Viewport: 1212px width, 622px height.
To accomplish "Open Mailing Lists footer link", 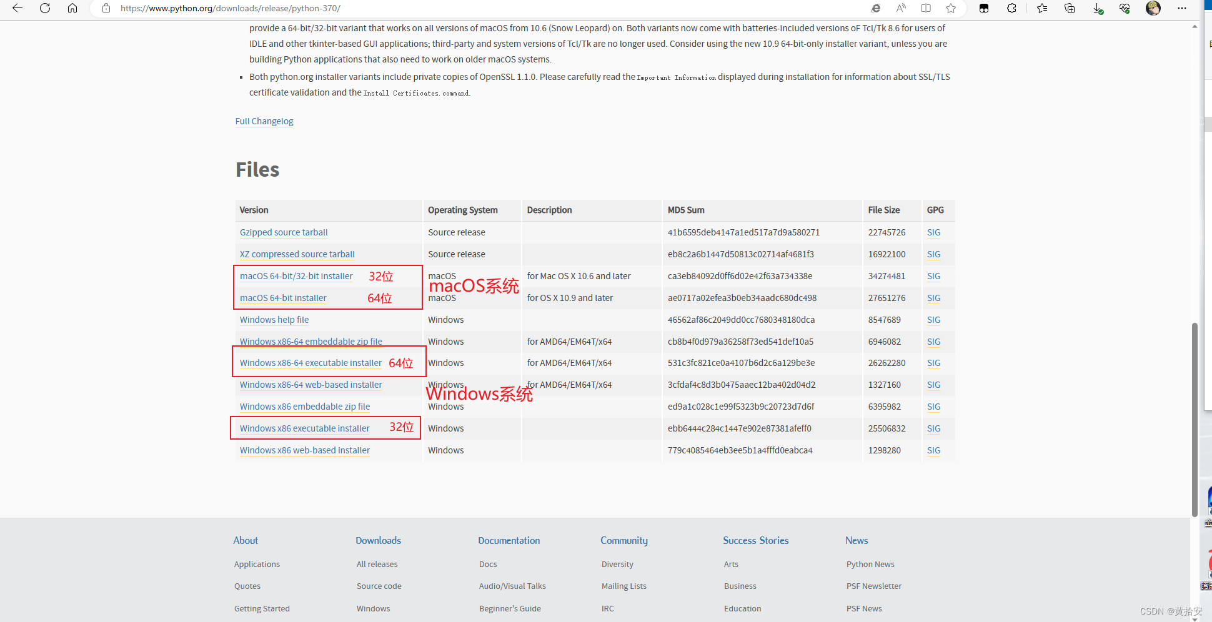I will (x=624, y=586).
